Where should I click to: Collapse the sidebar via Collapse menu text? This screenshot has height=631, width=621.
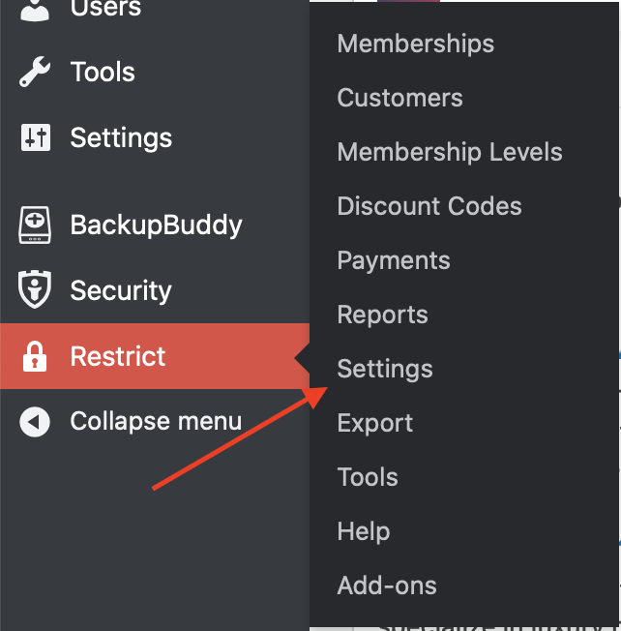point(156,422)
